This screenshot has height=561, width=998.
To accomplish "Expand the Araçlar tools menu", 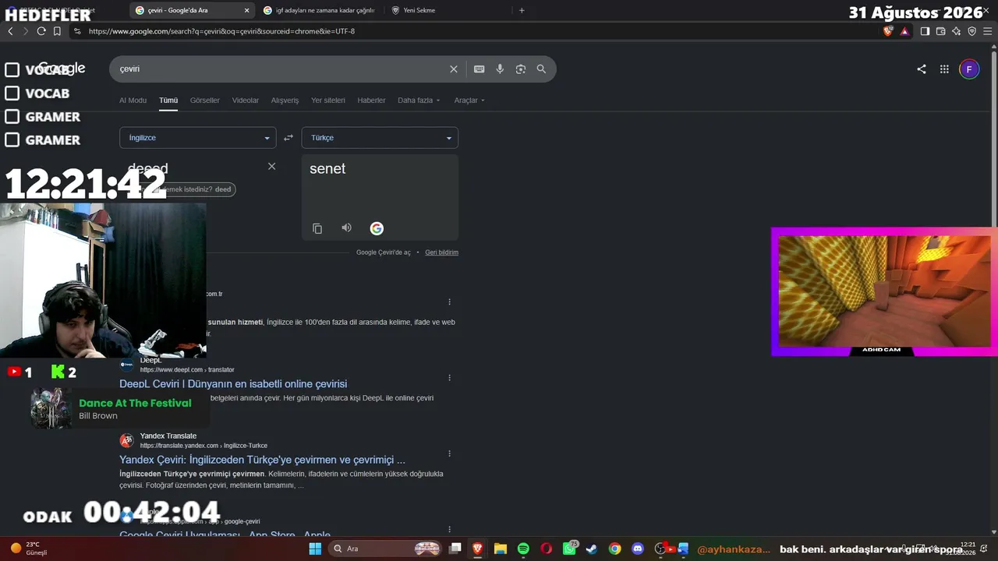I will (x=469, y=101).
